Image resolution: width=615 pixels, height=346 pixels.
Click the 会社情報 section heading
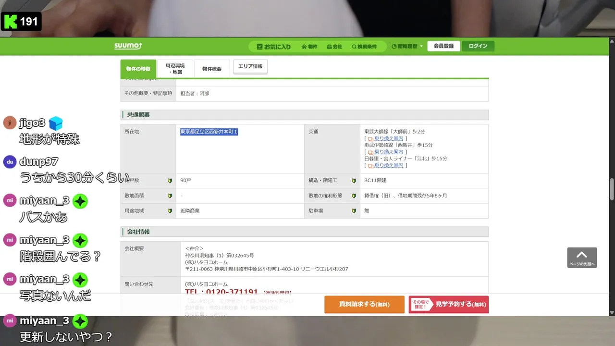138,232
